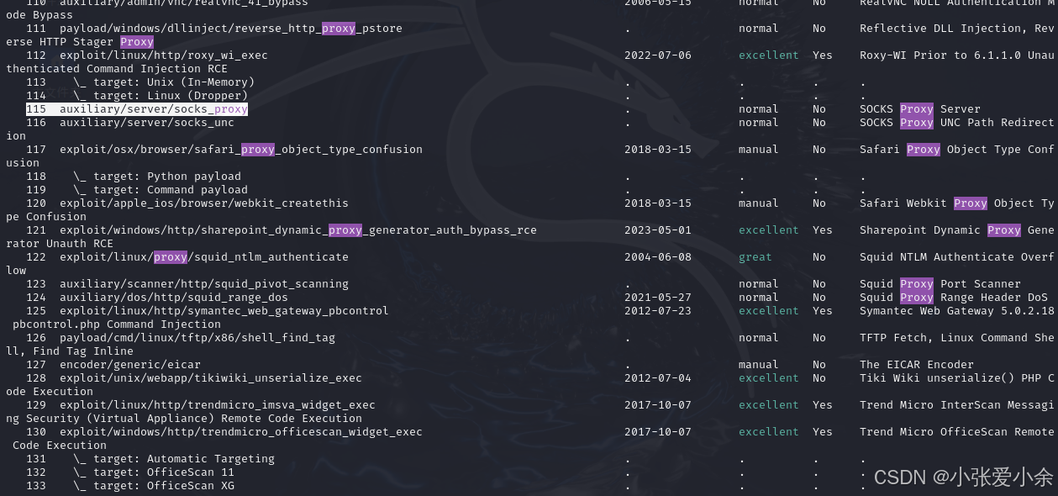Viewport: 1058px width, 496px height.
Task: Click the 'target: Linux (Dropper)' line
Action: 161,96
